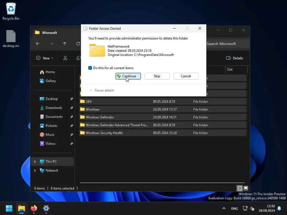Select the Windows Security Health folder
The height and width of the screenshot is (215, 287).
click(x=163, y=133)
